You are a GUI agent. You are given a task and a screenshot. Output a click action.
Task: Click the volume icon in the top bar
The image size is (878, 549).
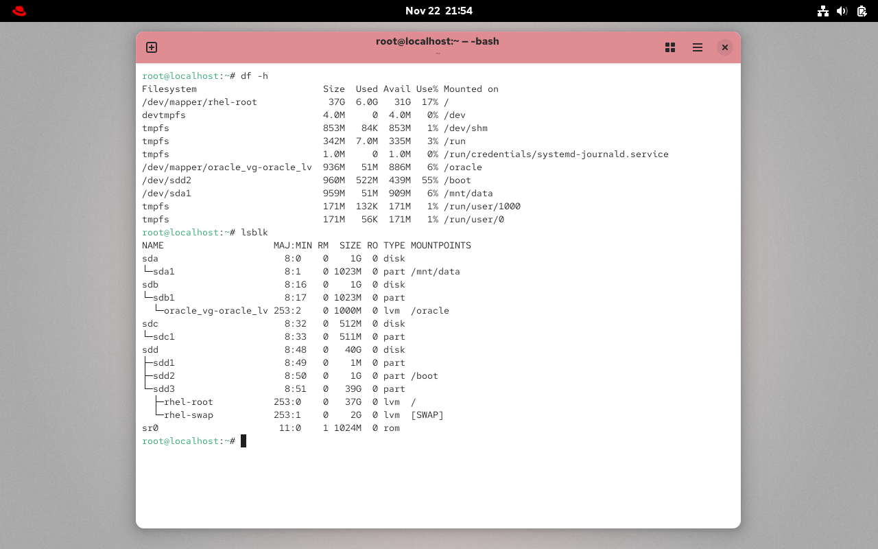coord(842,11)
